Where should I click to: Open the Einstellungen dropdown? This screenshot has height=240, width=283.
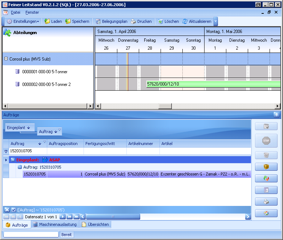23,21
